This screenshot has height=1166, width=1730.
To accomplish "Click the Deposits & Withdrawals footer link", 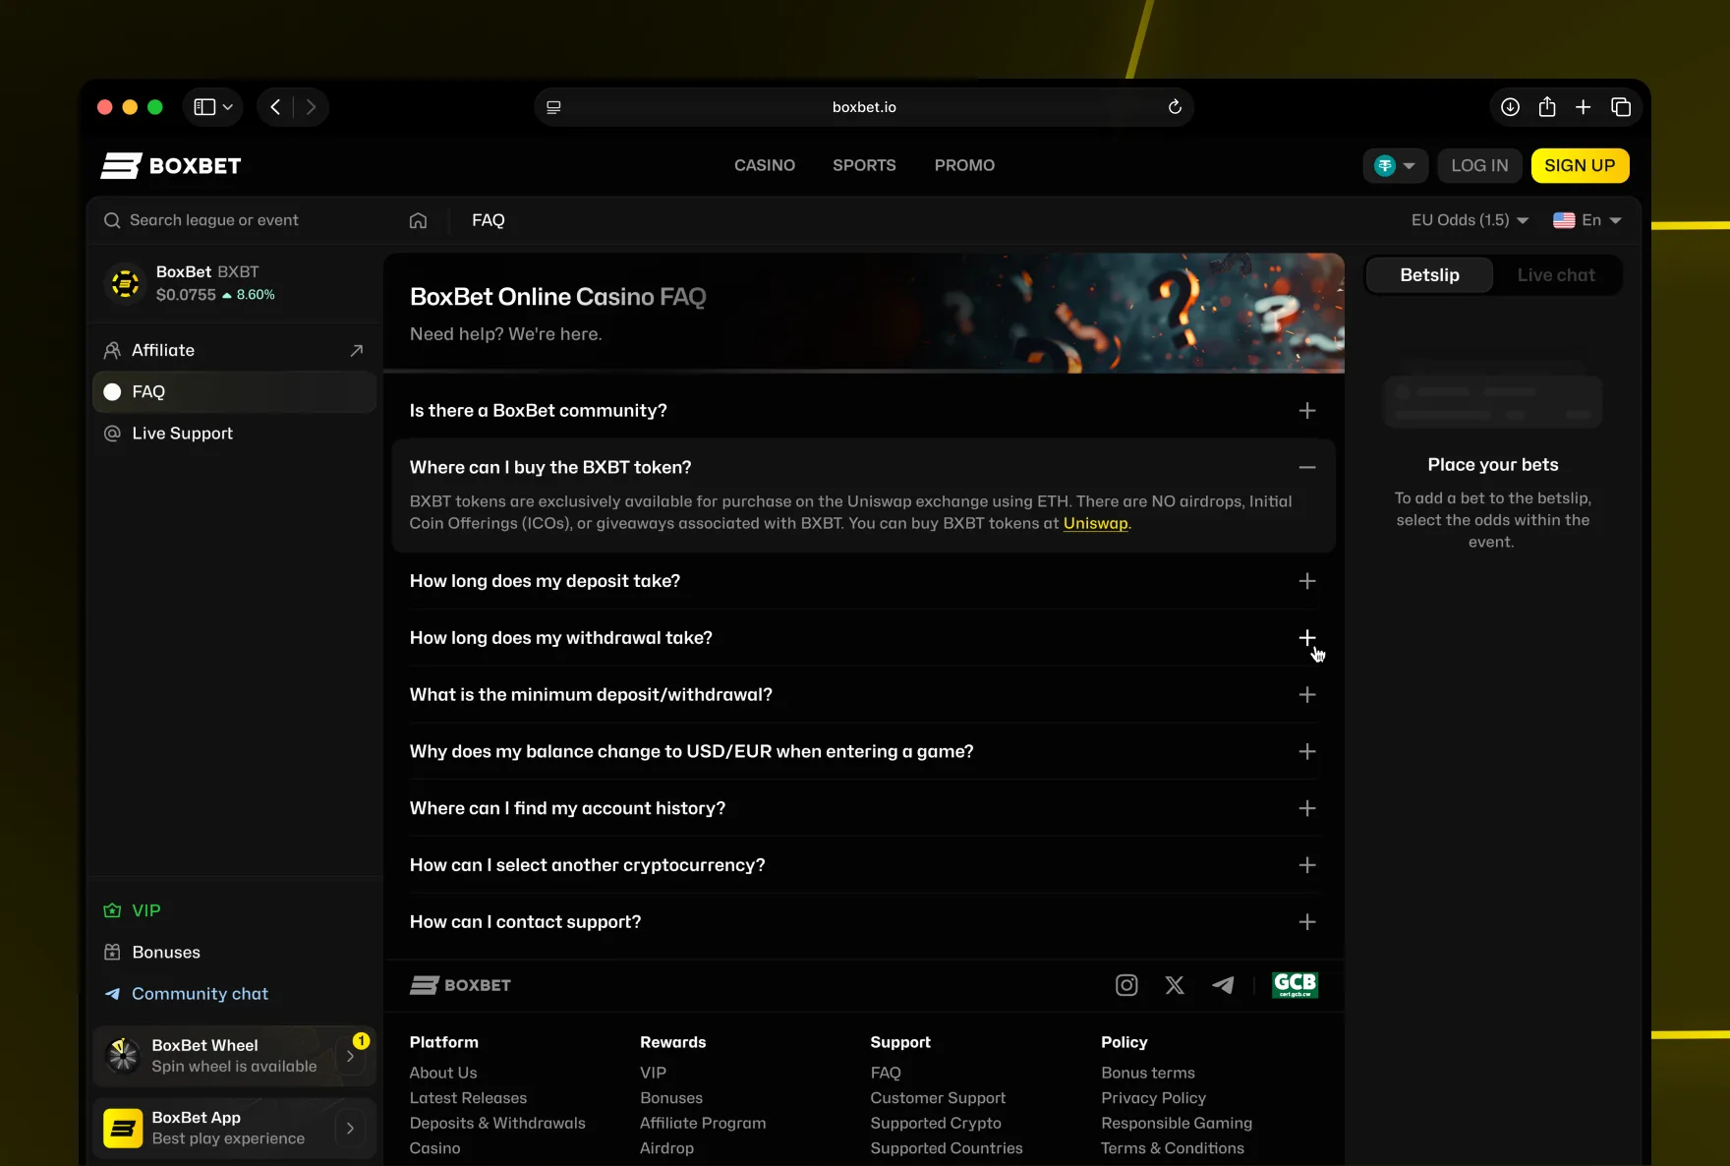I will pos(497,1123).
